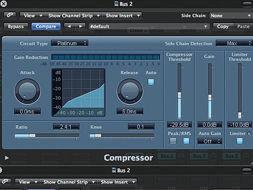
Task: Click the Bypass button
Action: coord(16,26)
